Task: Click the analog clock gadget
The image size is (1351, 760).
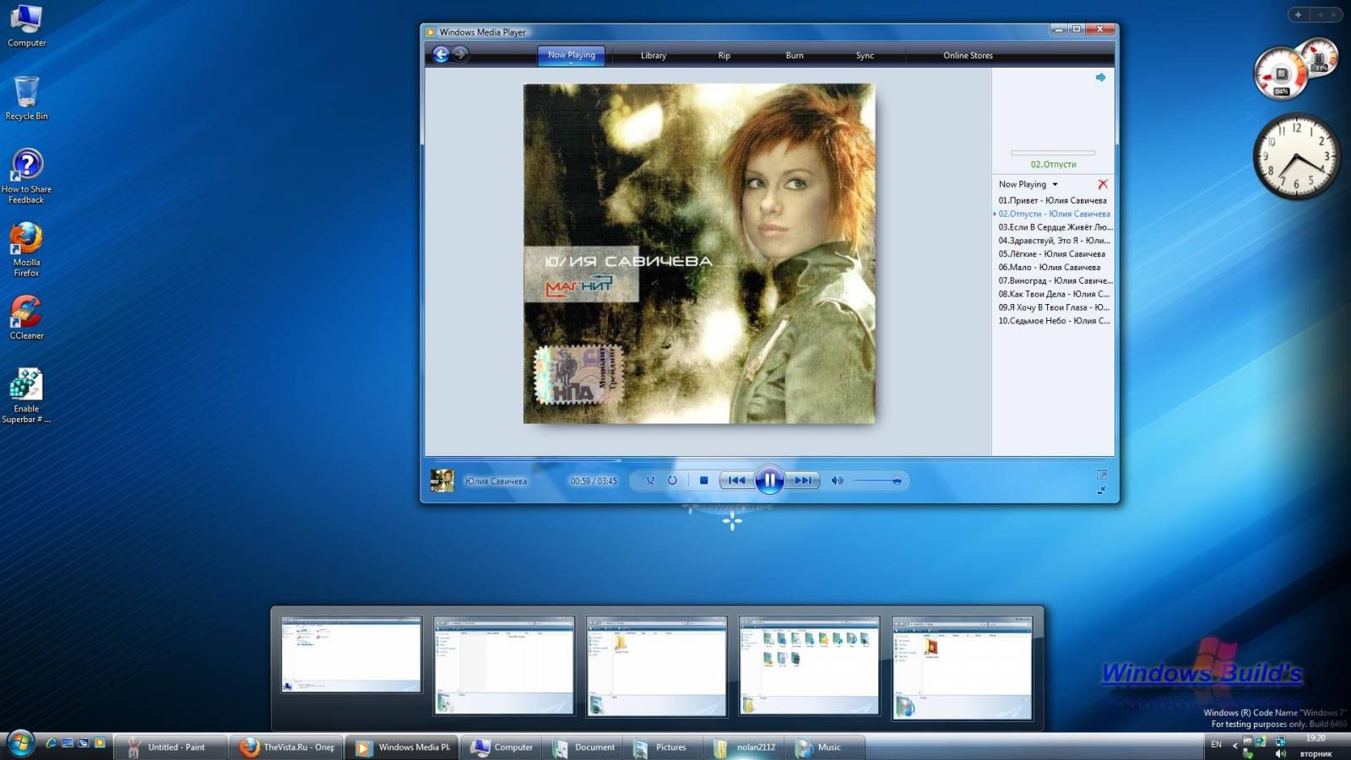Action: 1296,156
